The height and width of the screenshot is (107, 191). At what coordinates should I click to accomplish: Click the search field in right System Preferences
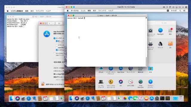[x=165, y=23]
